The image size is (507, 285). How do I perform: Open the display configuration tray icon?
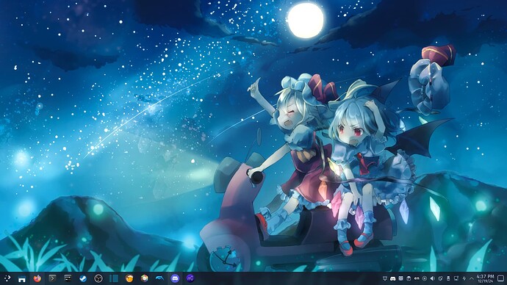click(x=456, y=278)
